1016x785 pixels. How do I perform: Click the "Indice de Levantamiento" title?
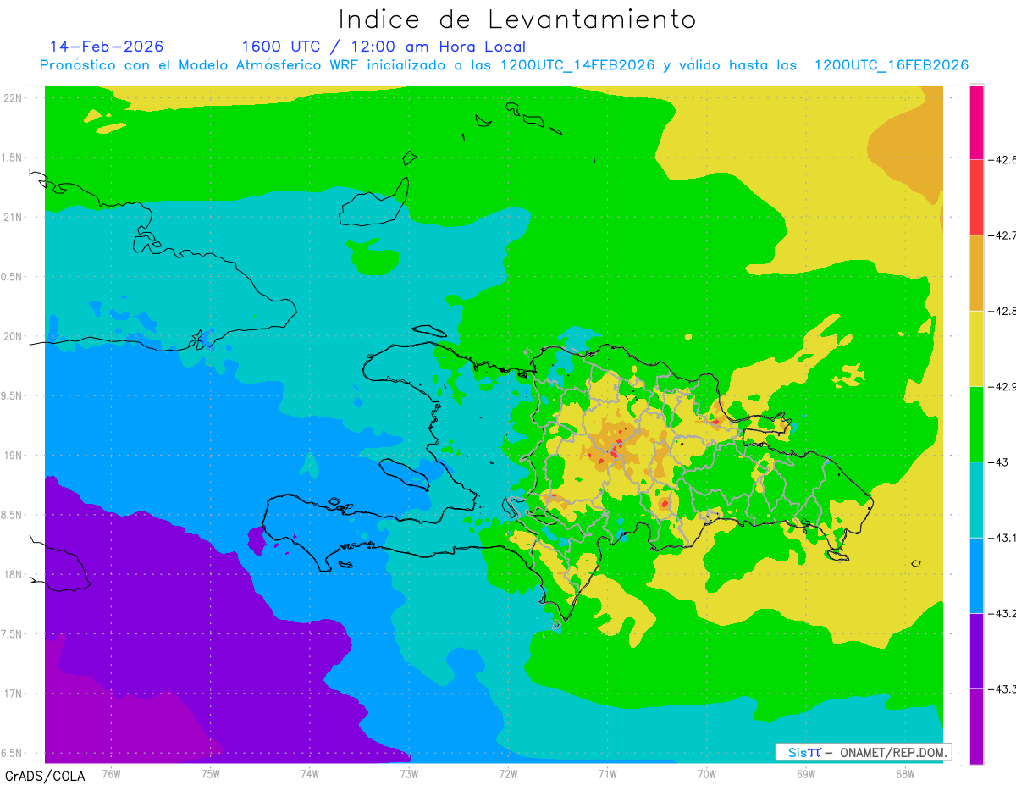coord(517,19)
